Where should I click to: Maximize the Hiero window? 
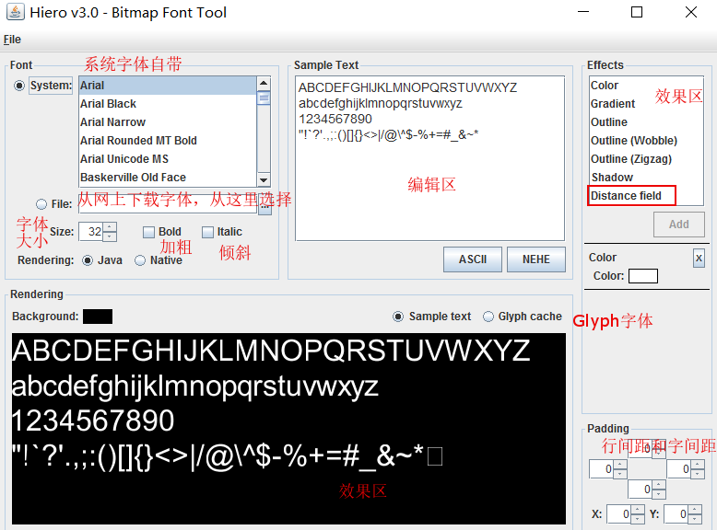coord(637,12)
